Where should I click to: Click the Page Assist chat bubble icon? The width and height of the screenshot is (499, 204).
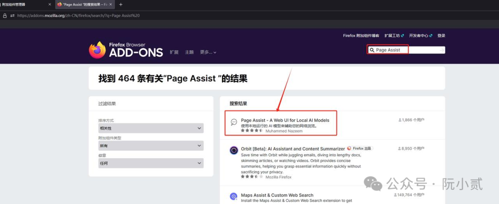coord(234,122)
